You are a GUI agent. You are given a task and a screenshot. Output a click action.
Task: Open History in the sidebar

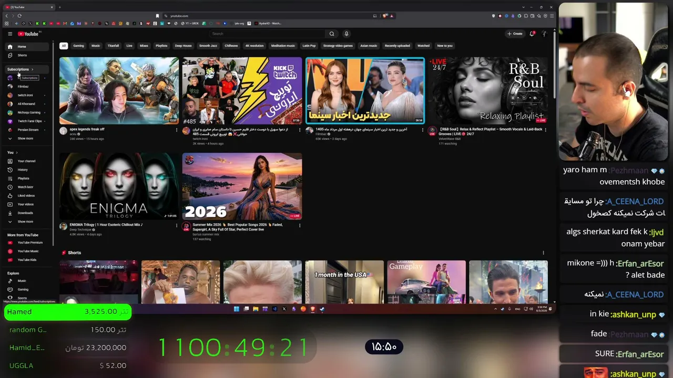click(26, 170)
